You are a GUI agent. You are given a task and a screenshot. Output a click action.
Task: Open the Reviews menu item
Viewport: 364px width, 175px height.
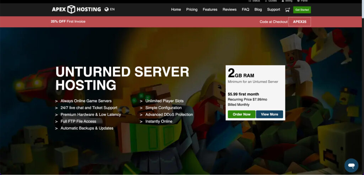229,10
